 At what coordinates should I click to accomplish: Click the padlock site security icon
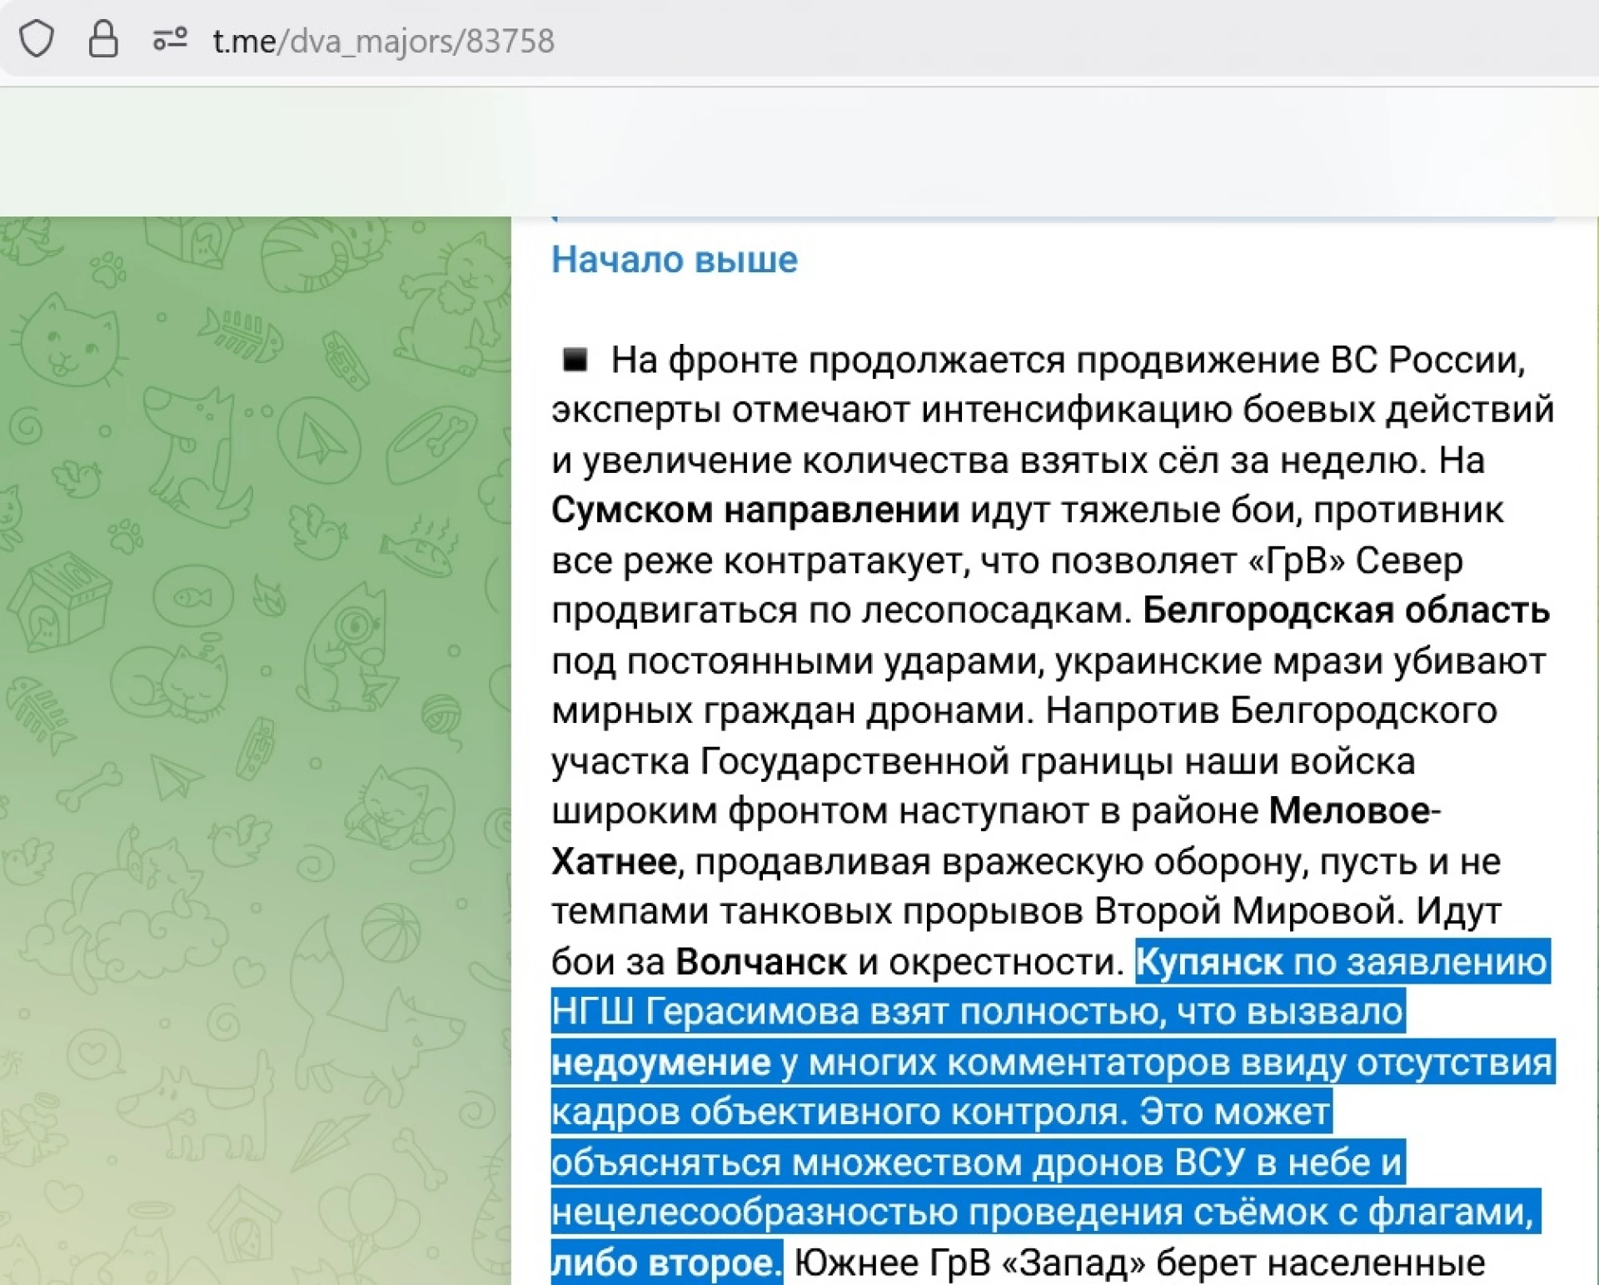[103, 39]
